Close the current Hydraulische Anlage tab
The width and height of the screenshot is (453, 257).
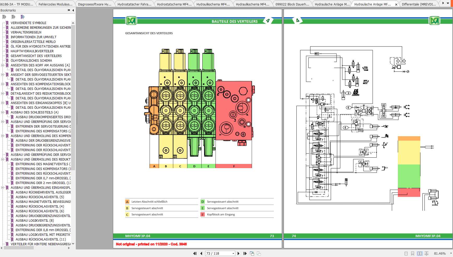click(x=396, y=4)
